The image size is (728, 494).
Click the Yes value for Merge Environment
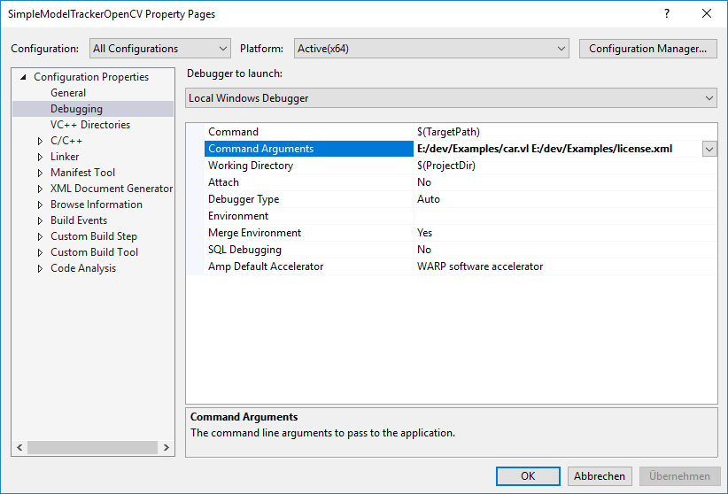pyautogui.click(x=424, y=233)
